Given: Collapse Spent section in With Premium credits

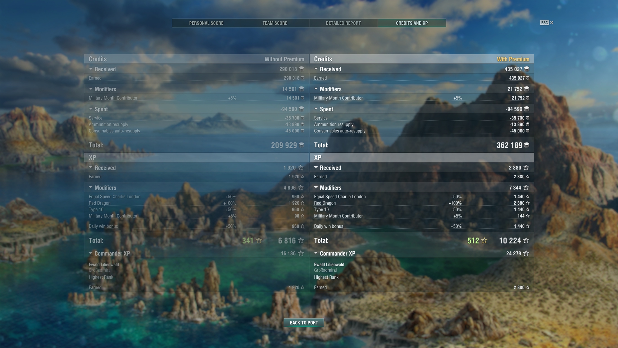Looking at the screenshot, I should (x=316, y=109).
